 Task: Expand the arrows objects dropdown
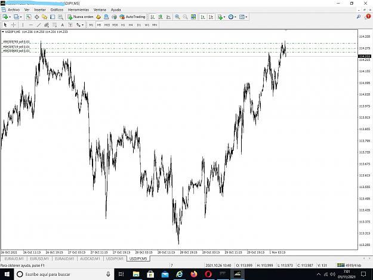(82, 24)
